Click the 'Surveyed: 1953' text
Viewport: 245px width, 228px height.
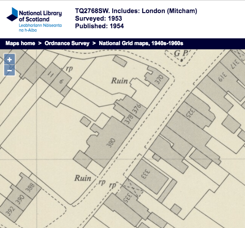pyautogui.click(x=98, y=19)
